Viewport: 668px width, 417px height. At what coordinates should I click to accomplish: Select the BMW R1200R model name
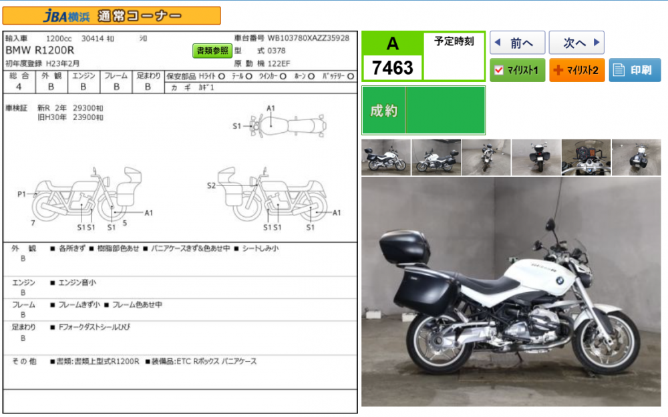(x=39, y=50)
